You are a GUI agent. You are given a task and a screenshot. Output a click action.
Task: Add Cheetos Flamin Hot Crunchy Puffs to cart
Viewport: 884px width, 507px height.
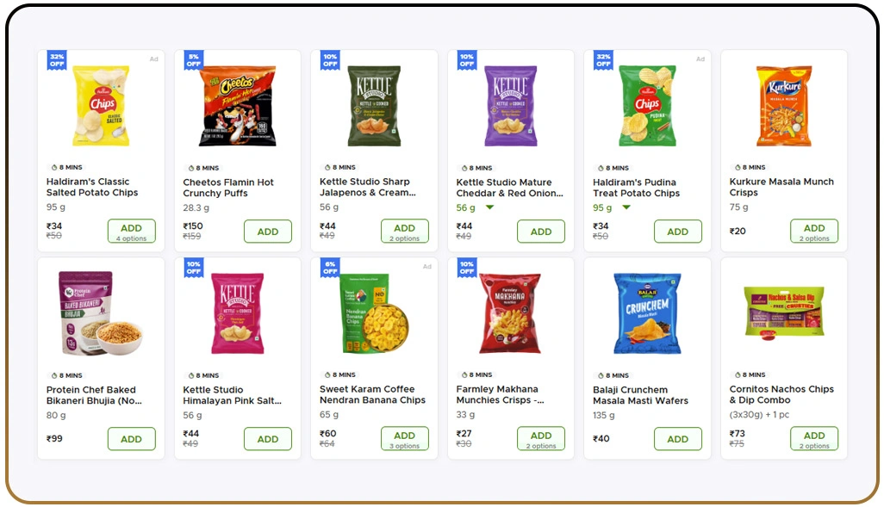point(268,231)
